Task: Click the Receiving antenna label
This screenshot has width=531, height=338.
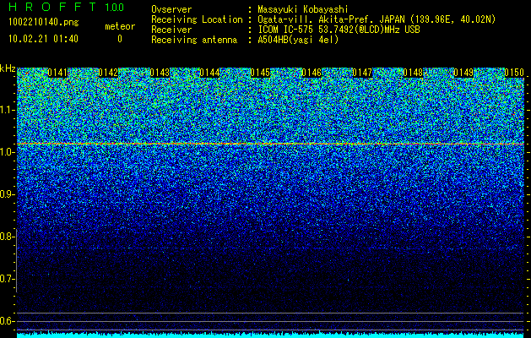Action: (194, 40)
